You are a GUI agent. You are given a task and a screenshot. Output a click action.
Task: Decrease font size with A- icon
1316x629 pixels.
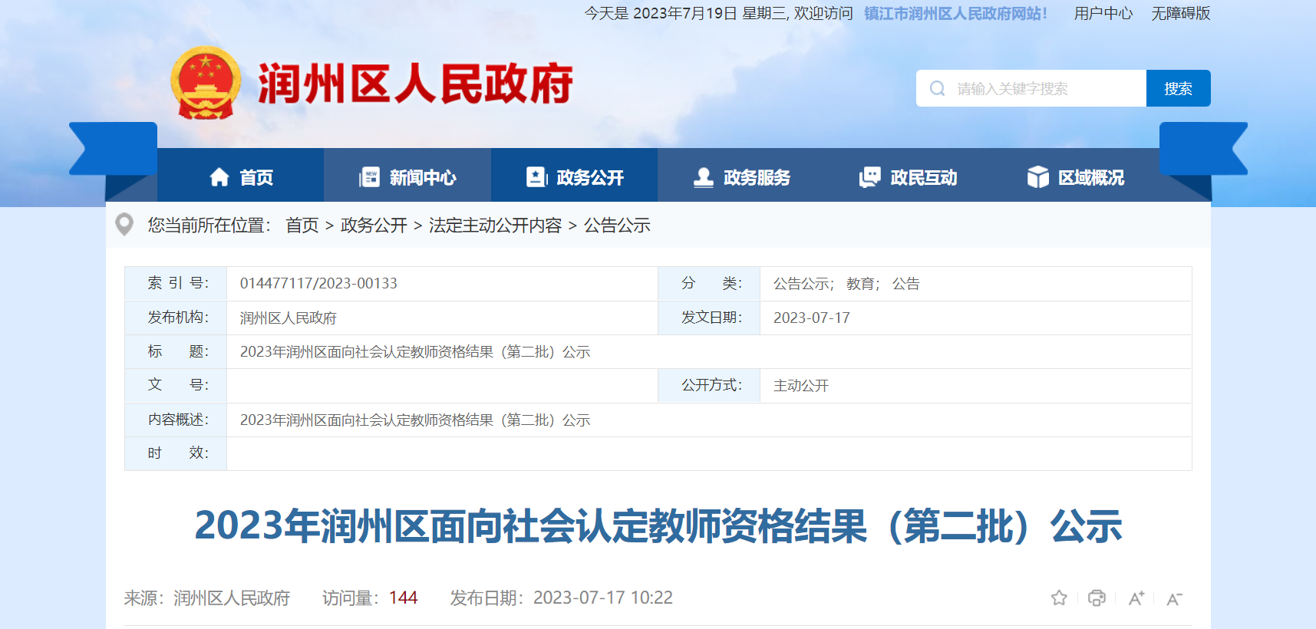1175,598
